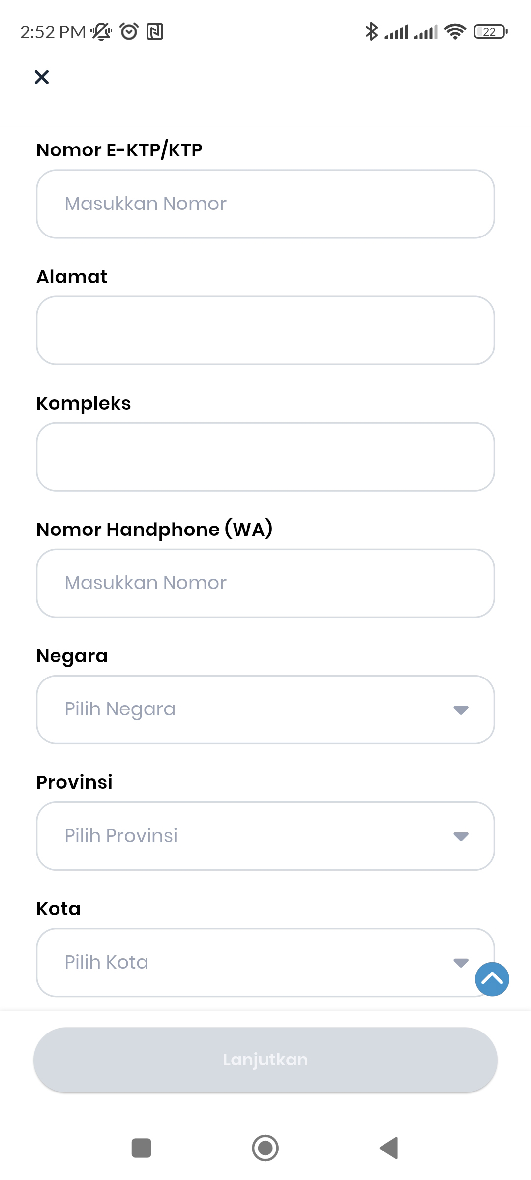The image size is (531, 1180).
Task: Tap the blue scroll-to-top arrow button
Action: 492,979
